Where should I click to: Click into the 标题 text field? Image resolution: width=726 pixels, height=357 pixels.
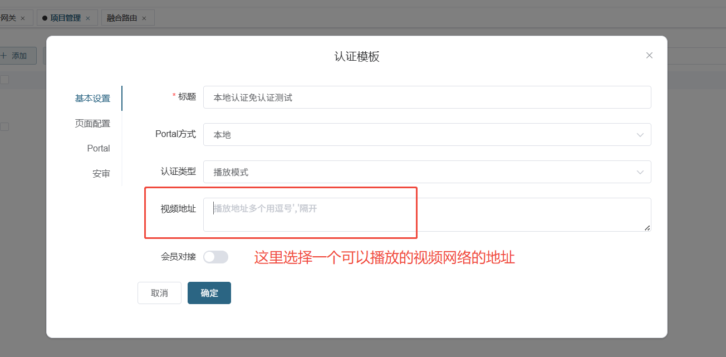tap(426, 97)
